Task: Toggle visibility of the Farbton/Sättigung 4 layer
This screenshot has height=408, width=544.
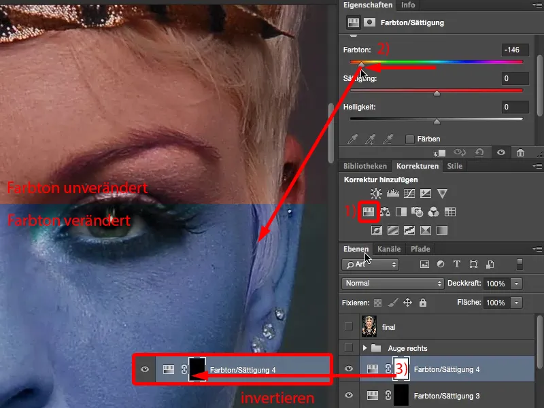Action: 349,369
